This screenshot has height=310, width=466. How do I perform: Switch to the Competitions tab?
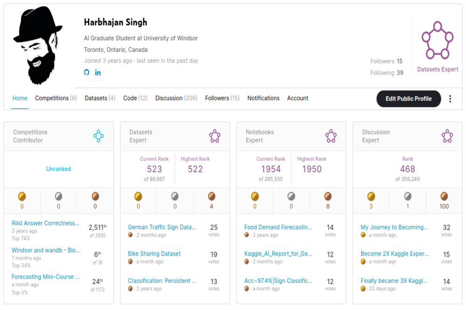(x=56, y=98)
